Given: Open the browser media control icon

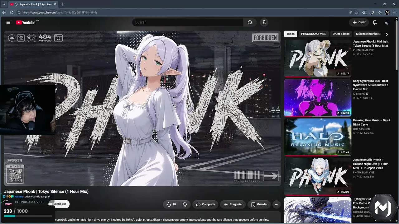Looking at the screenshot, I should (373, 12).
